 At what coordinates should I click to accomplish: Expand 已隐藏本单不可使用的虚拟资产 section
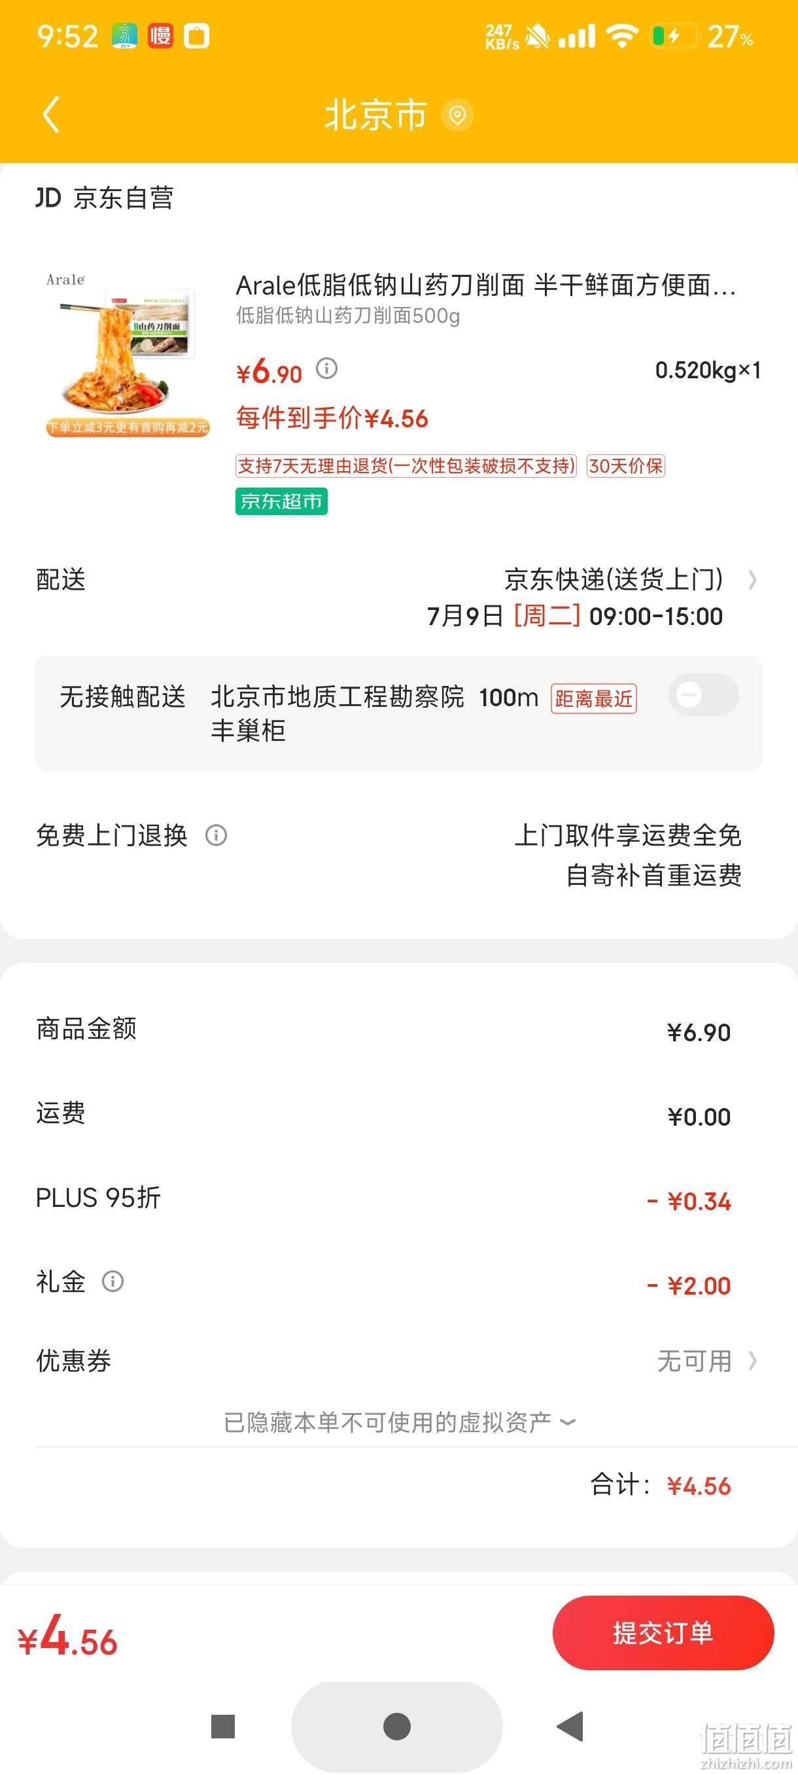click(x=400, y=1422)
